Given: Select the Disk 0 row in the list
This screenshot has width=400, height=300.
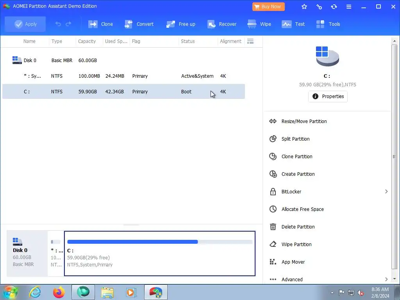Looking at the screenshot, I should click(x=123, y=61).
